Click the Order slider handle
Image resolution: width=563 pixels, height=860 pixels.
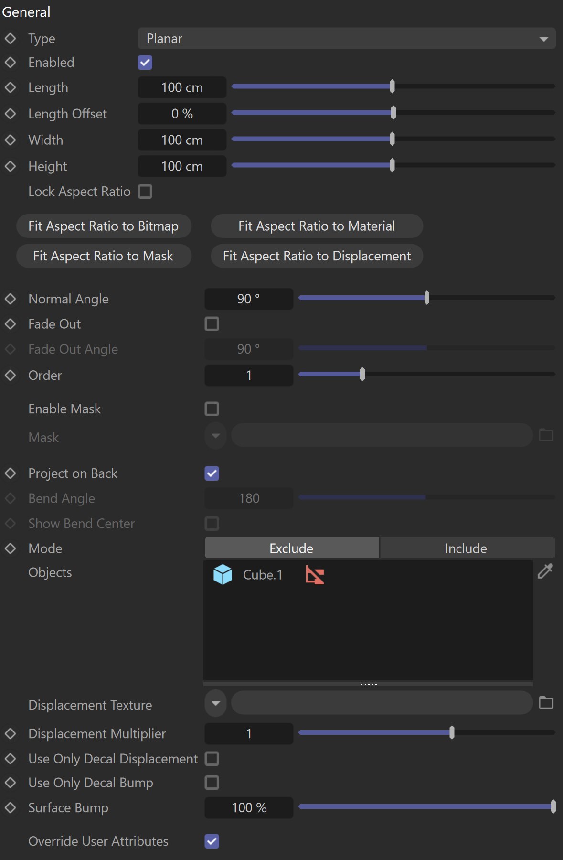tap(362, 374)
